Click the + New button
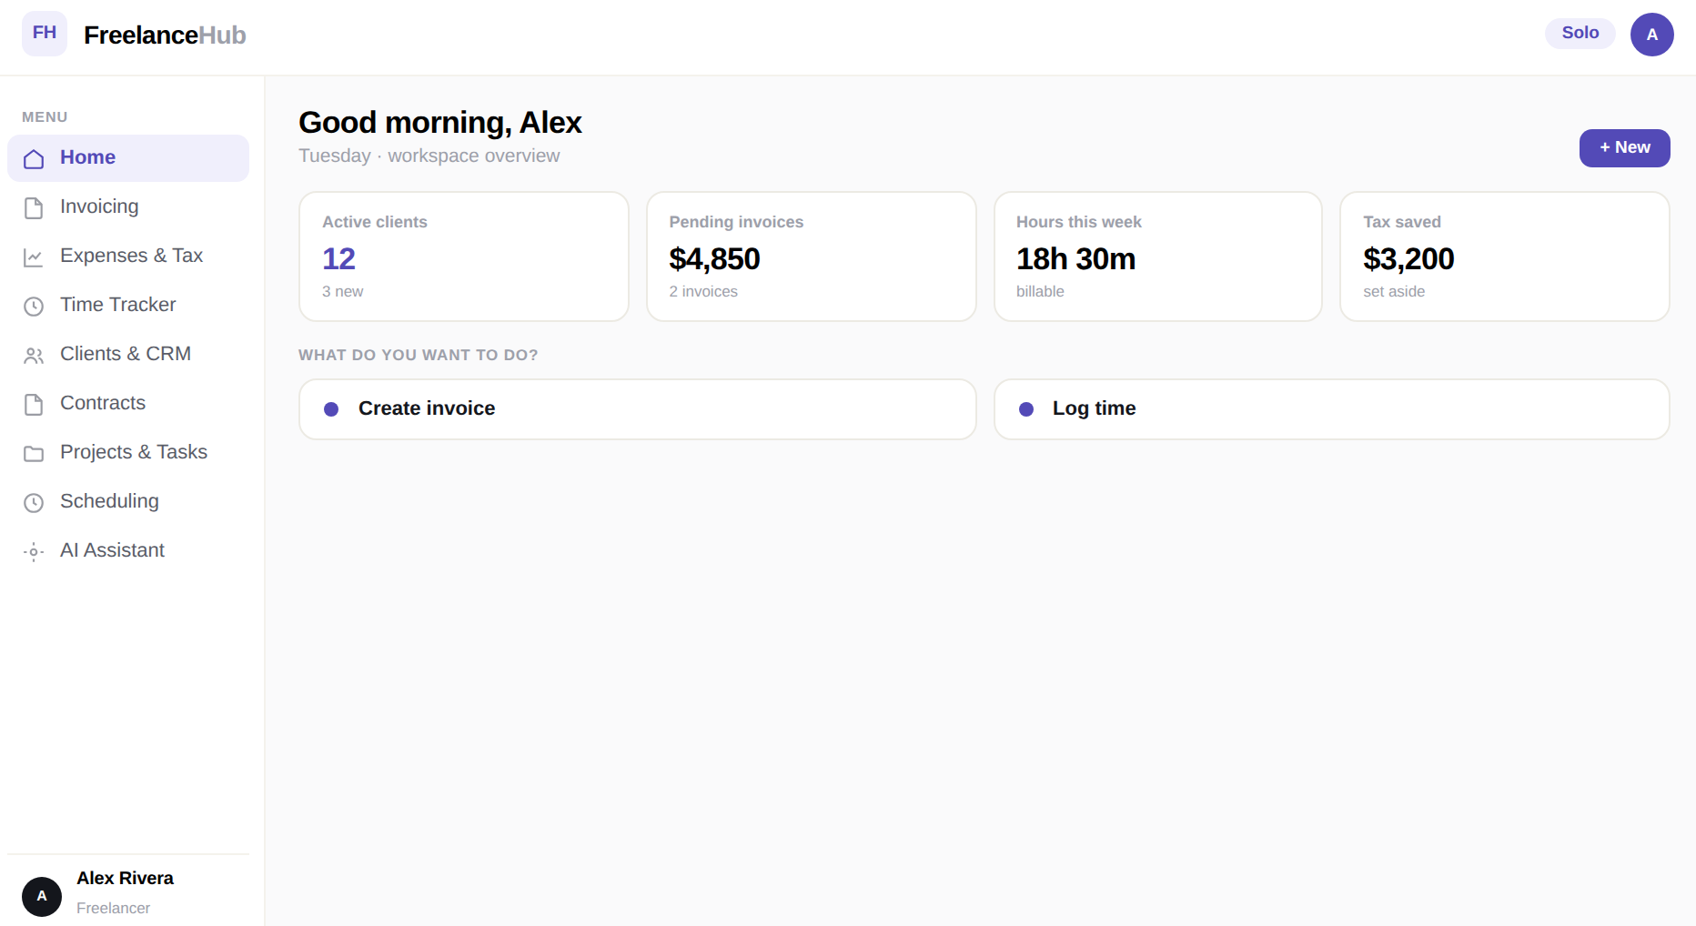Image resolution: width=1696 pixels, height=926 pixels. pos(1625,148)
